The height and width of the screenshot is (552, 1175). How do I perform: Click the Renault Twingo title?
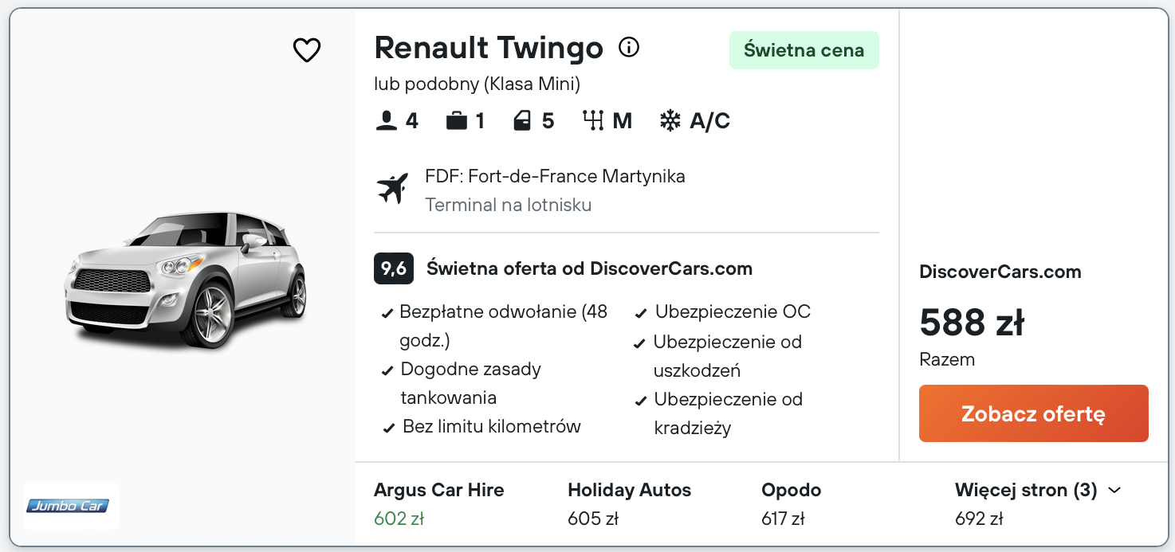click(x=489, y=48)
